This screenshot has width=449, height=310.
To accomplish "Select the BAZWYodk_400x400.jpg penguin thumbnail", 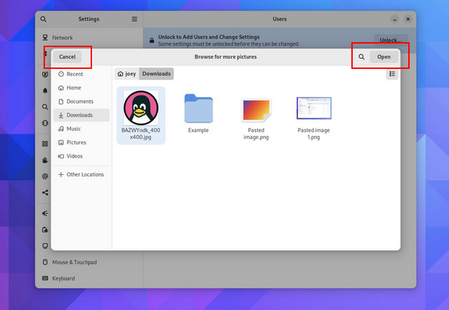I will [141, 108].
